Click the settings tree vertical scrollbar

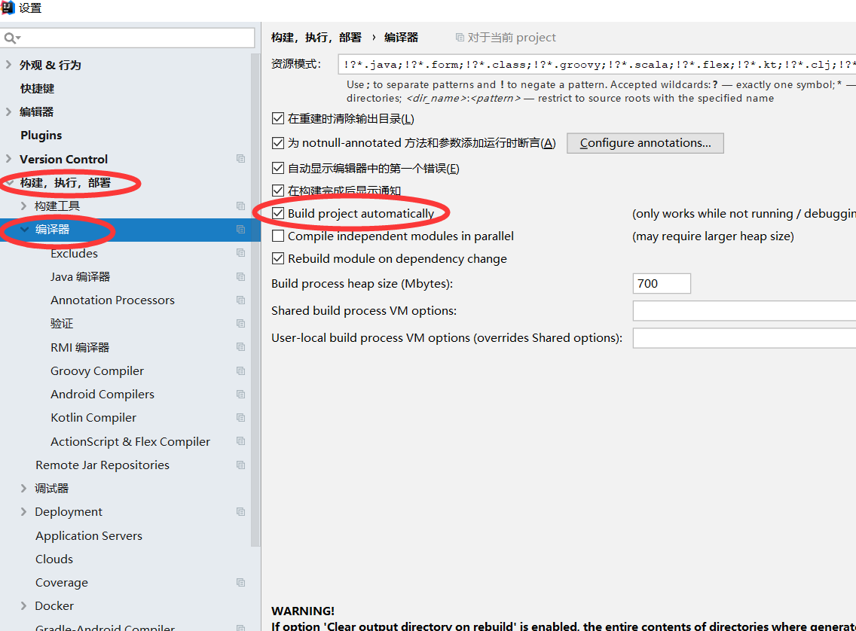pyautogui.click(x=255, y=300)
